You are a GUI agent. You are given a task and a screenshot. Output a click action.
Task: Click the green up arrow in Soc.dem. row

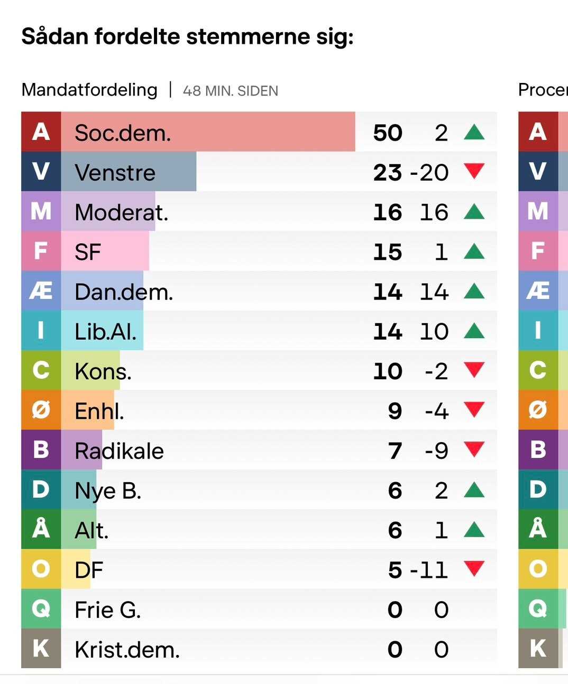474,132
